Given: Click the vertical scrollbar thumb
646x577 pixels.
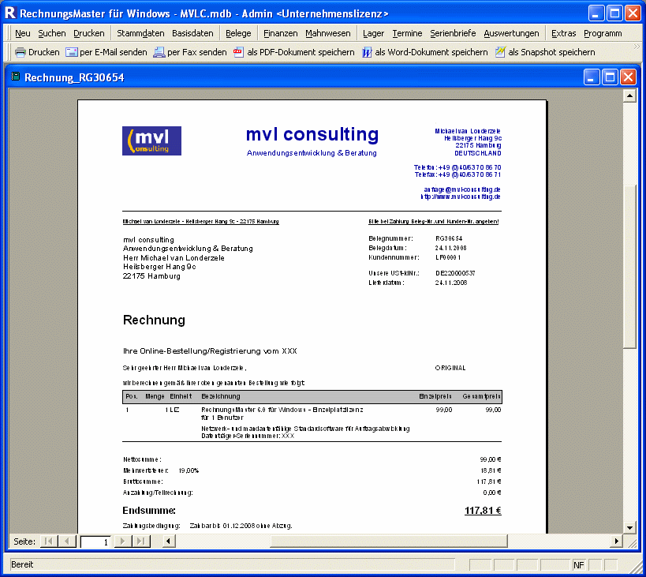Looking at the screenshot, I should (x=629, y=267).
